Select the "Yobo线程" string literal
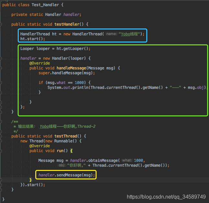Image resolution: width=209 pixels, height=203 pixels. [x=129, y=34]
